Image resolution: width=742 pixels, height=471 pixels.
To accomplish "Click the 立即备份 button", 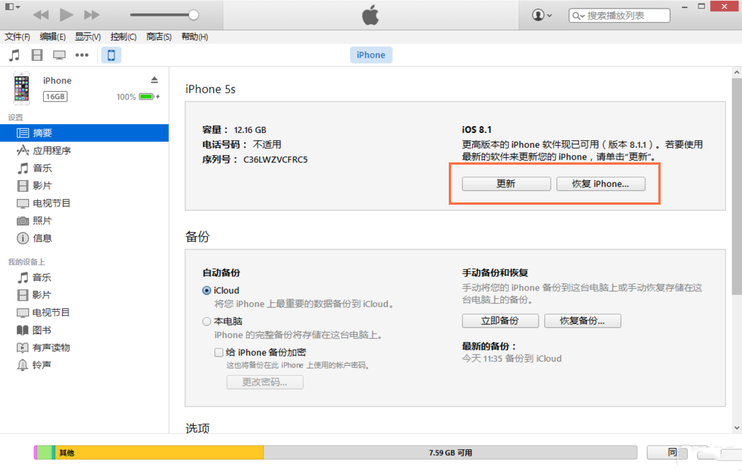I will [x=500, y=321].
